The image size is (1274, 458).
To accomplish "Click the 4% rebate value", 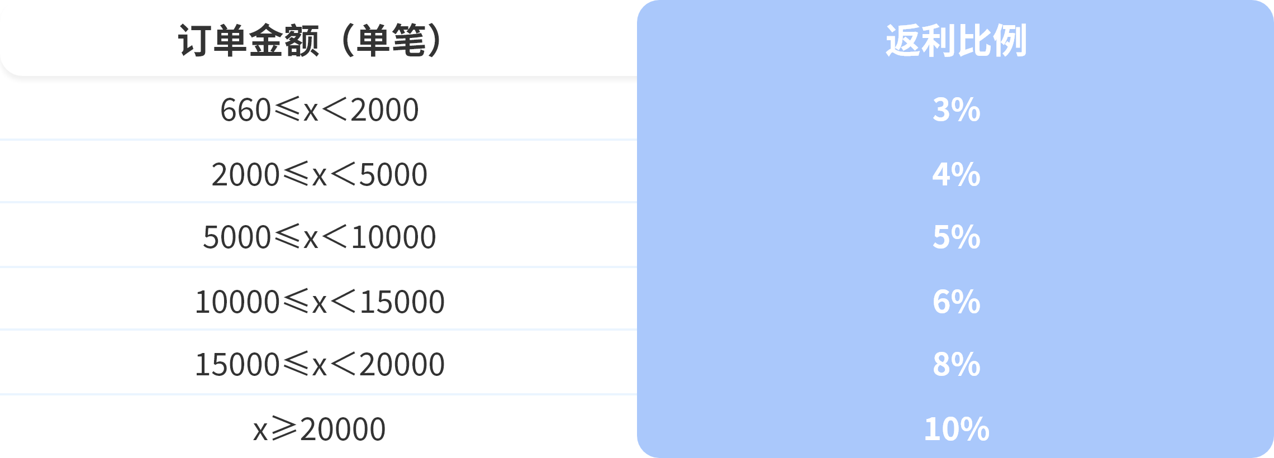I will click(x=956, y=174).
